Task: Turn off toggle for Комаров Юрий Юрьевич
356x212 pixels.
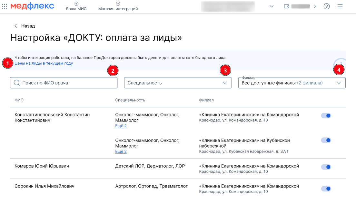Action: [x=326, y=167]
